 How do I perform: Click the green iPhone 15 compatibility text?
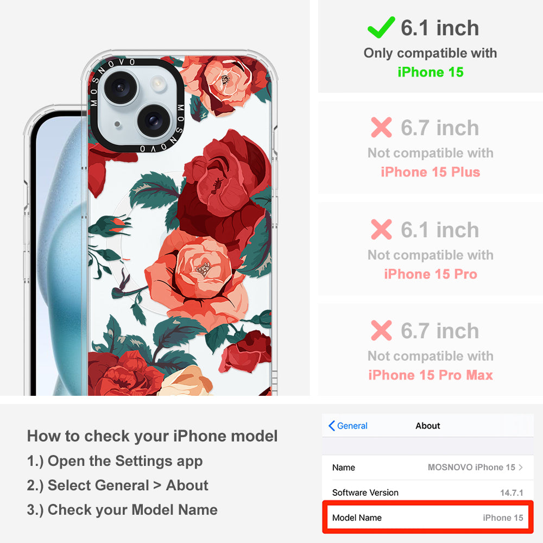(431, 72)
